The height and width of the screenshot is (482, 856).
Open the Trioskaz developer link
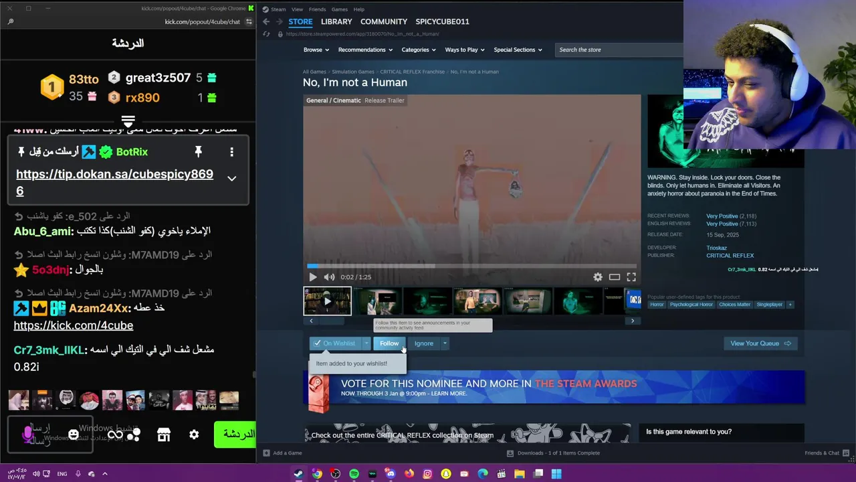[716, 248]
